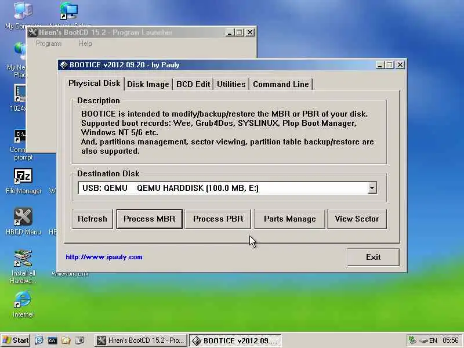Viewport: 464px width, 348px height.
Task: Select the QEMU HARDDISK destination disk field
Action: (227, 188)
